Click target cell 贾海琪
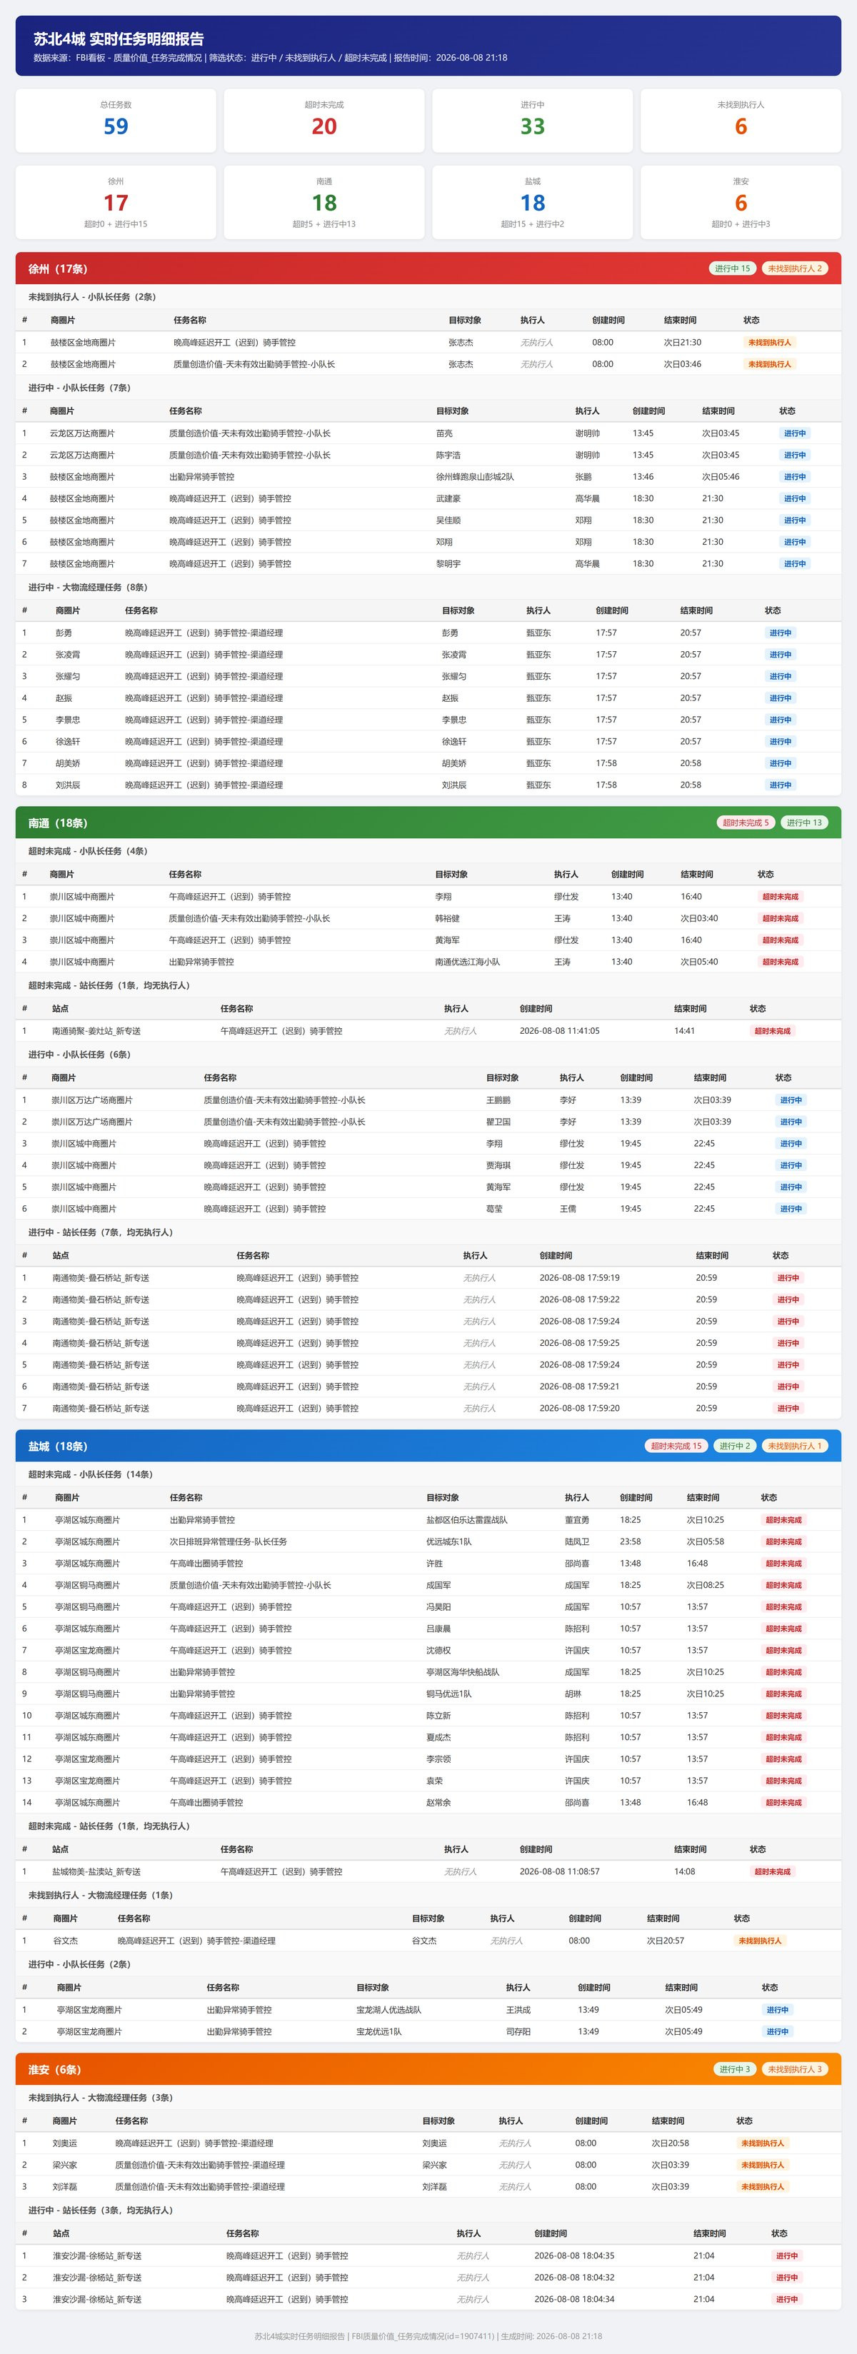The image size is (857, 2354). coord(499,1165)
